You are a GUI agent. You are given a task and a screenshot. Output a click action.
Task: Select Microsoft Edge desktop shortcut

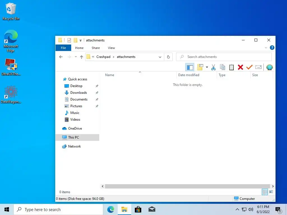point(11,41)
